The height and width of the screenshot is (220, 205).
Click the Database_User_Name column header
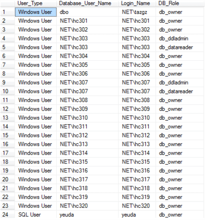[87, 3]
